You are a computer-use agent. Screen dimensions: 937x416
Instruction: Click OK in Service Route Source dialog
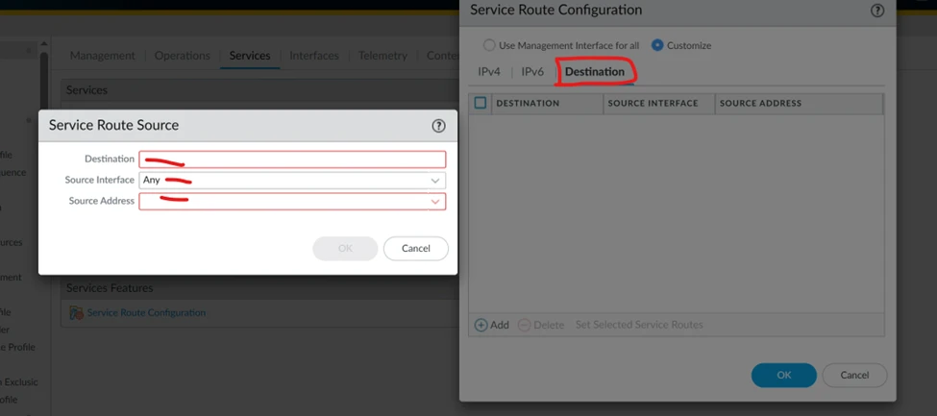pyautogui.click(x=345, y=249)
